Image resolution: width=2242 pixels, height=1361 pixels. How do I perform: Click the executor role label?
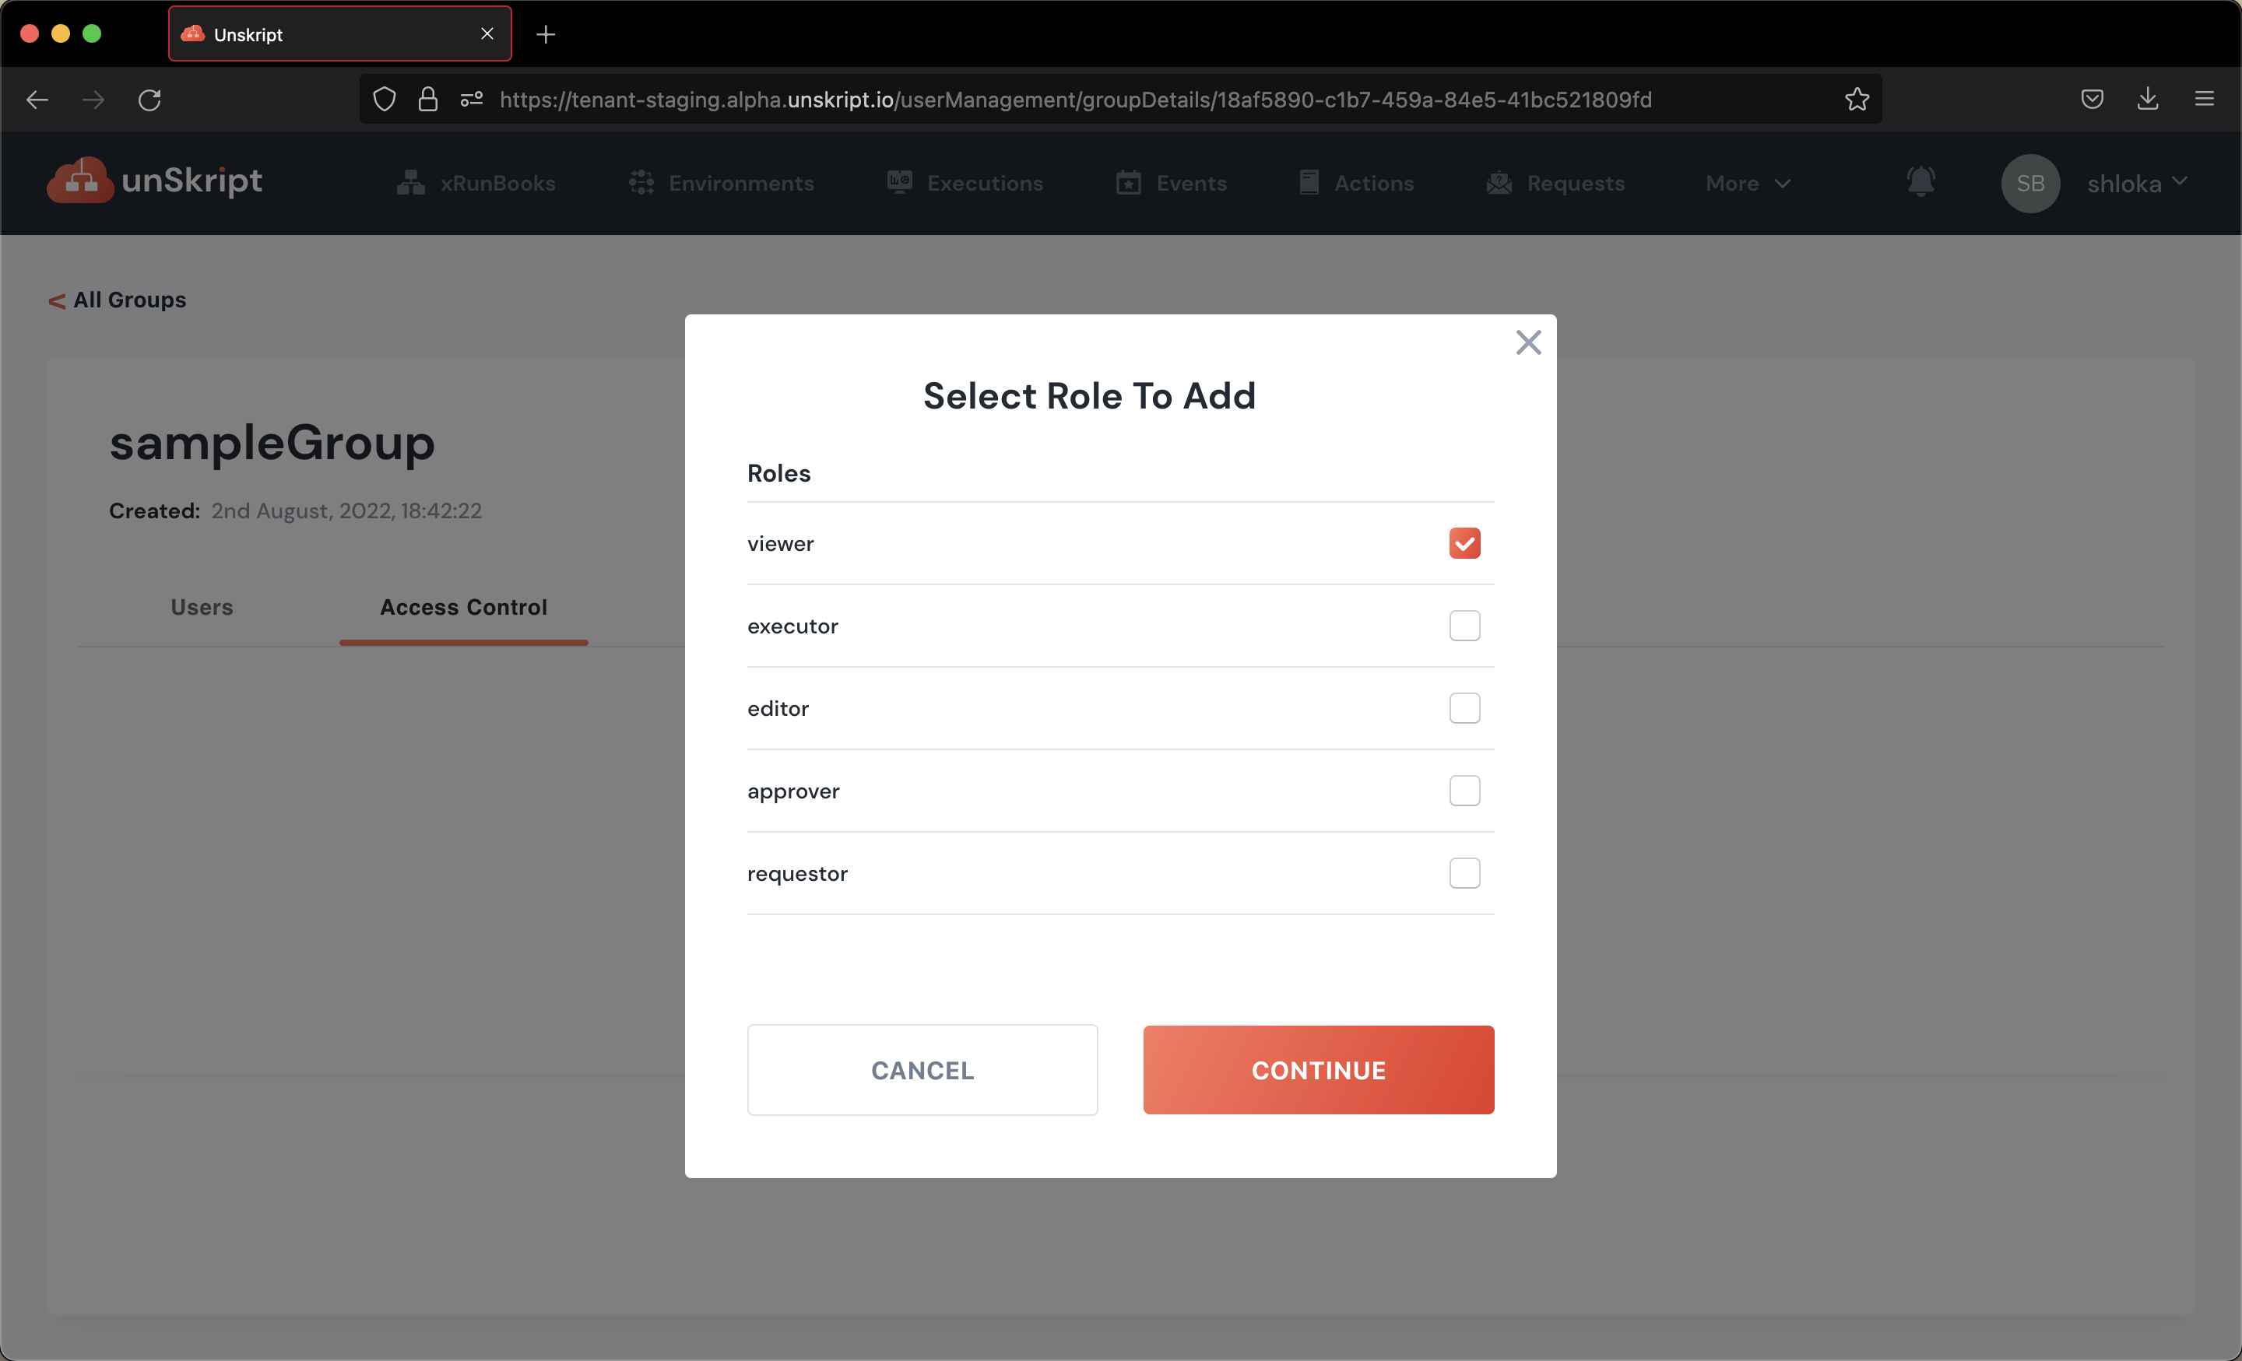(x=792, y=626)
